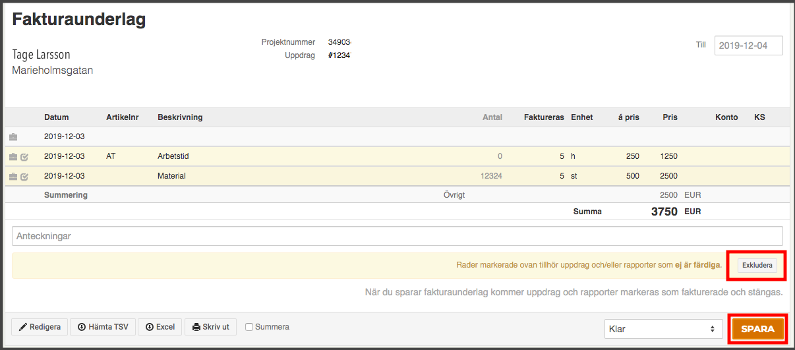Click pencil icon on Redigera button

click(x=22, y=327)
